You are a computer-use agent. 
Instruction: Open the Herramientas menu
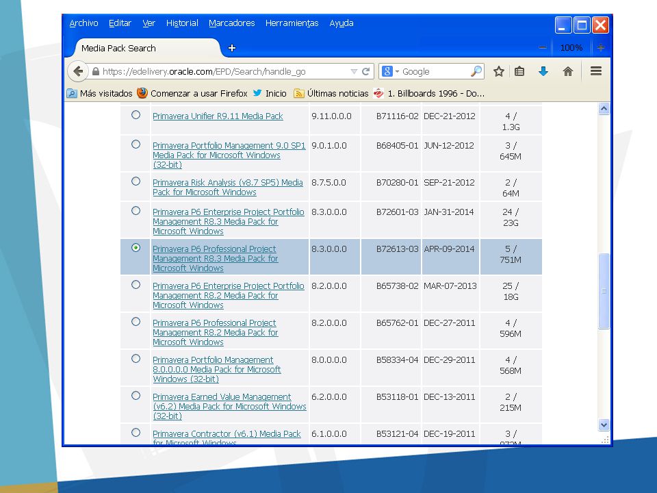click(x=292, y=23)
